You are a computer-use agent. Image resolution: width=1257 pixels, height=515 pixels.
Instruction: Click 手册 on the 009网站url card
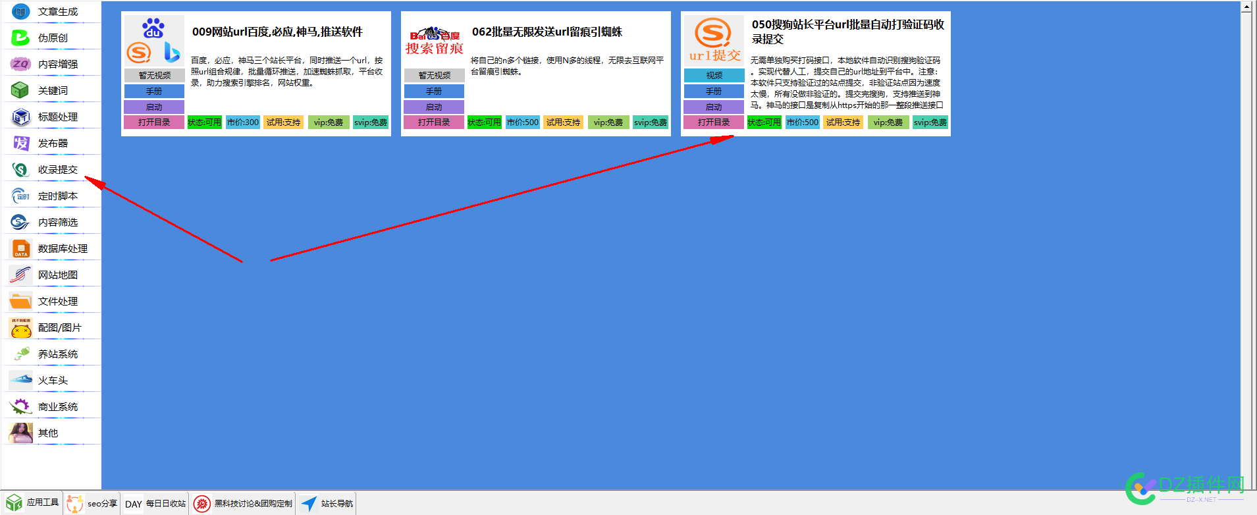pos(154,91)
